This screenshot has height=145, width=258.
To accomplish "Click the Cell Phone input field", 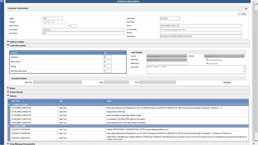I will 172,22.
